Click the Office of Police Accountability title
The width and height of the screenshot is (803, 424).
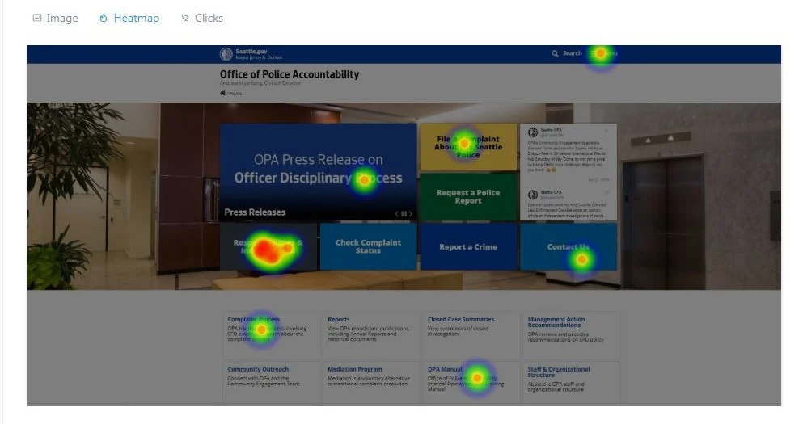tap(290, 74)
